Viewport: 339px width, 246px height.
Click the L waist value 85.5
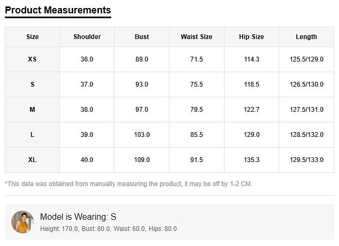[196, 135]
